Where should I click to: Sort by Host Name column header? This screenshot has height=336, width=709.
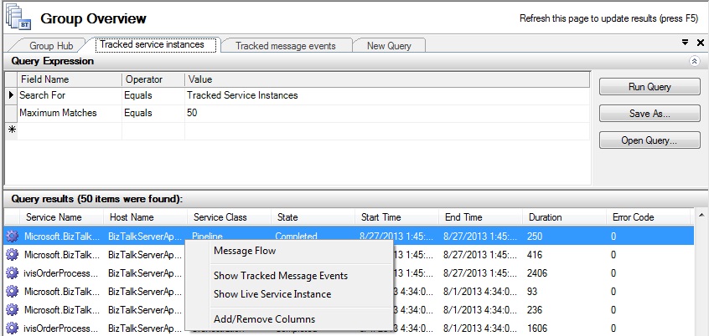tap(146, 217)
